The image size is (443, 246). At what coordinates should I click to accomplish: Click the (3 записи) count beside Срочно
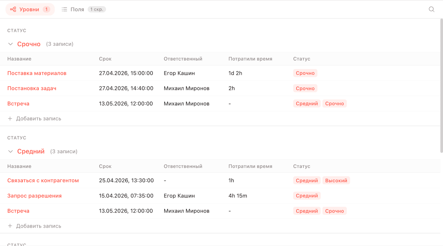pos(60,44)
